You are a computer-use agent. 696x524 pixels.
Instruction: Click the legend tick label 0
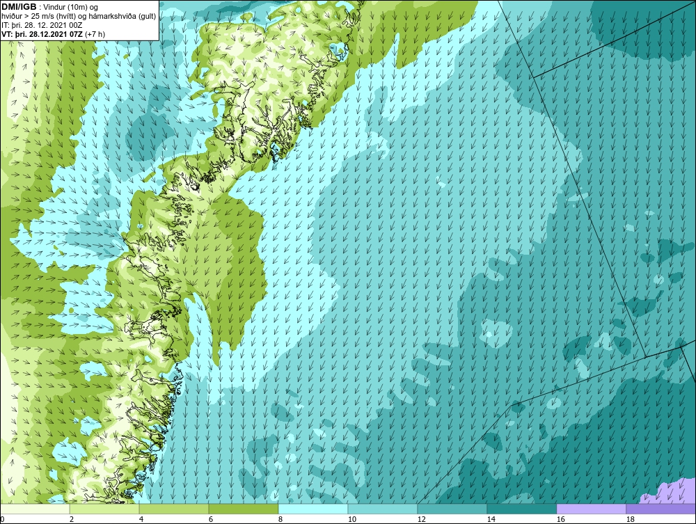tap(2, 519)
